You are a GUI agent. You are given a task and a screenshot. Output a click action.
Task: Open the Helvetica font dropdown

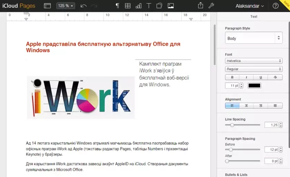point(254,61)
